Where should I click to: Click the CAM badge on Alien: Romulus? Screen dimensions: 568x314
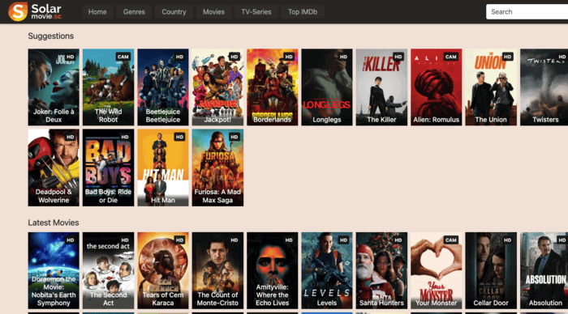[451, 57]
